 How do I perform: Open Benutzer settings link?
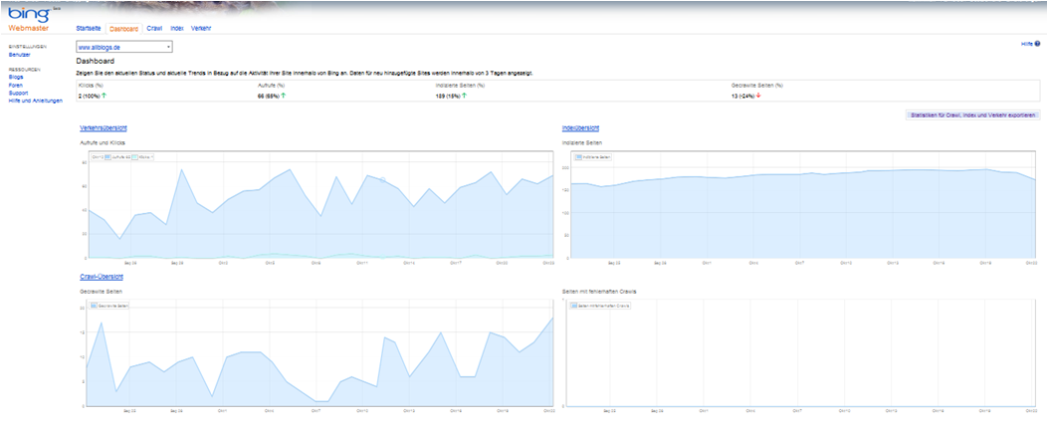19,54
